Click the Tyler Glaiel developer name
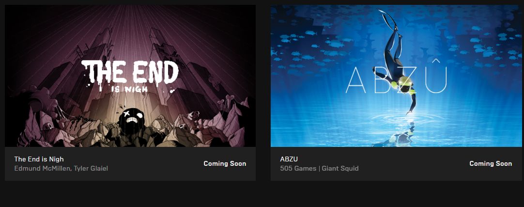The image size is (524, 207). (90, 169)
